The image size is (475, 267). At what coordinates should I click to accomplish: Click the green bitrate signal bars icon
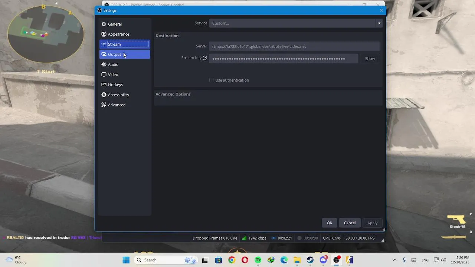pos(244,238)
